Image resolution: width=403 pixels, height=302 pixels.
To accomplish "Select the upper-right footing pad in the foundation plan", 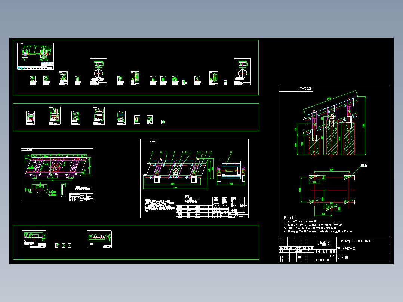I will (349, 178).
